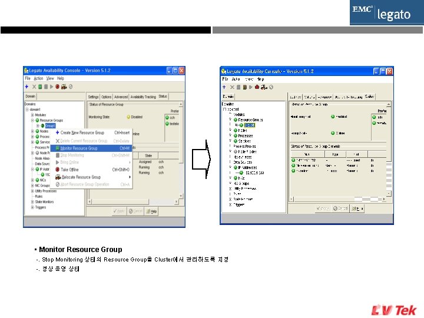Click blue plus toolbar icon in window with context menu
424x318 pixels.
26,87
